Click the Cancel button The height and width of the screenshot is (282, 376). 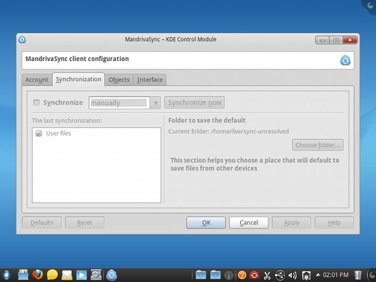[249, 223]
